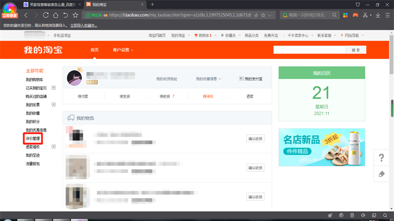Click the user avatar picture
394x221 pixels.
click(x=74, y=78)
